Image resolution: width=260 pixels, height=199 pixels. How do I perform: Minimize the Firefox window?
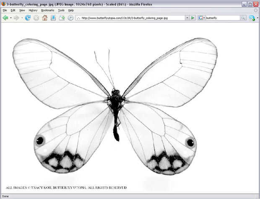[x=244, y=4]
